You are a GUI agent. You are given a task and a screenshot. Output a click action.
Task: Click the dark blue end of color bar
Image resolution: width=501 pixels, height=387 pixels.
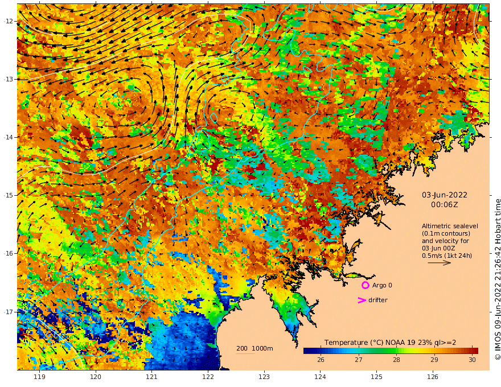point(307,351)
